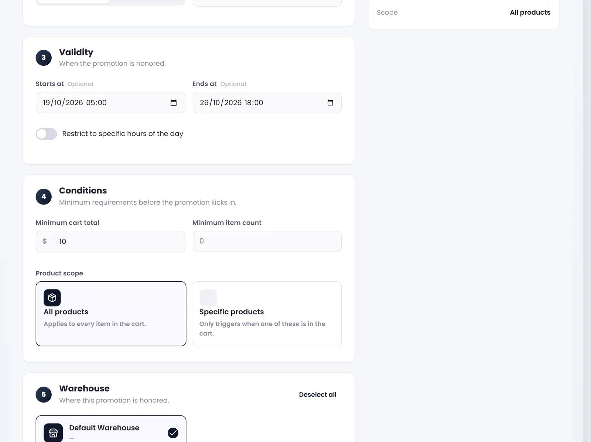
Task: Click the Minimum item count field
Action: tap(267, 241)
